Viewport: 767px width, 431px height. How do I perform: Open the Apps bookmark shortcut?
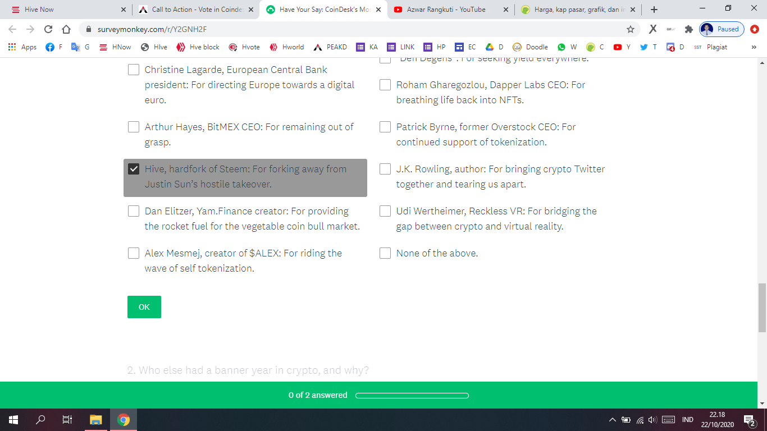coord(22,47)
